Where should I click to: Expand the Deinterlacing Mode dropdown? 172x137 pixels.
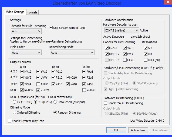pyautogui.click(x=72, y=52)
